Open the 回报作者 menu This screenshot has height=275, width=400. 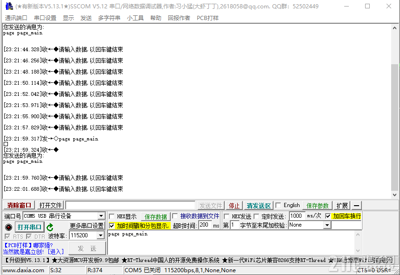pyautogui.click(x=179, y=18)
